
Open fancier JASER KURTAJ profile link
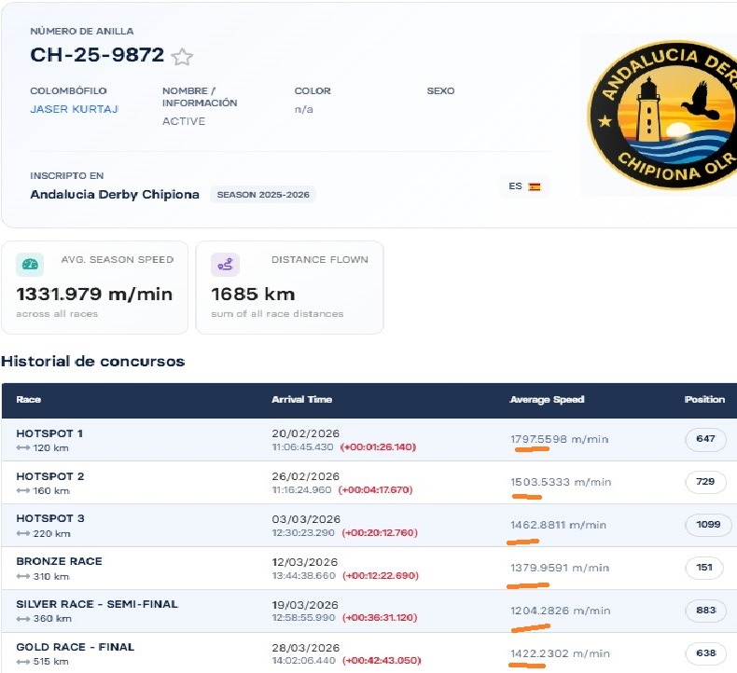coord(74,109)
